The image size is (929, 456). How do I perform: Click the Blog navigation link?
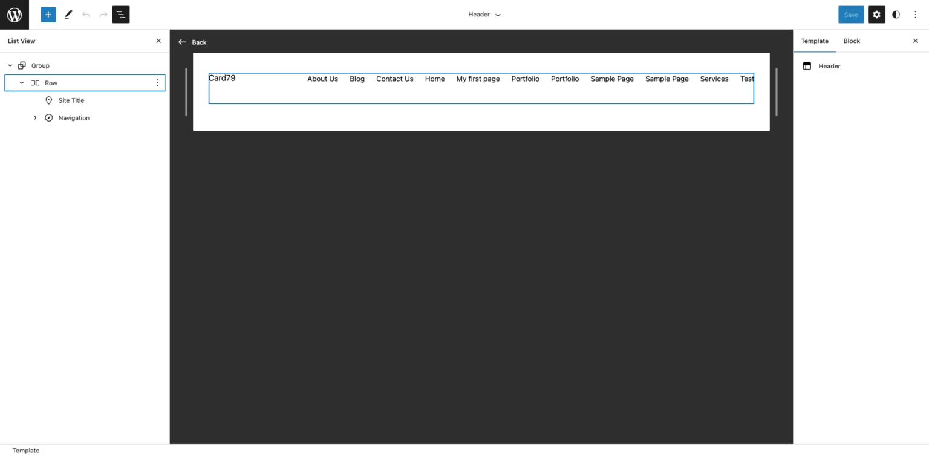357,79
